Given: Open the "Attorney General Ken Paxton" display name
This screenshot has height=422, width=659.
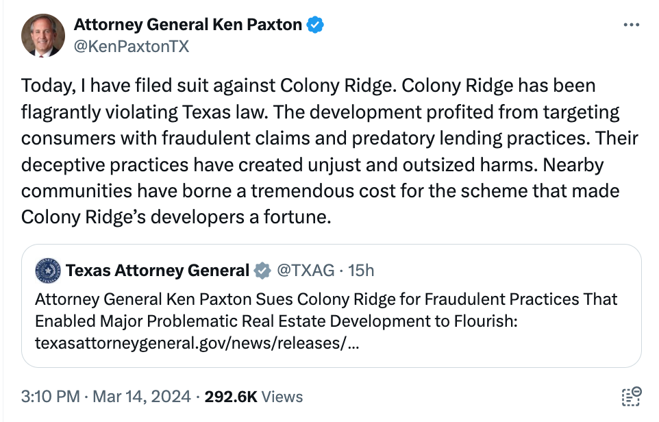Looking at the screenshot, I should click(x=187, y=25).
